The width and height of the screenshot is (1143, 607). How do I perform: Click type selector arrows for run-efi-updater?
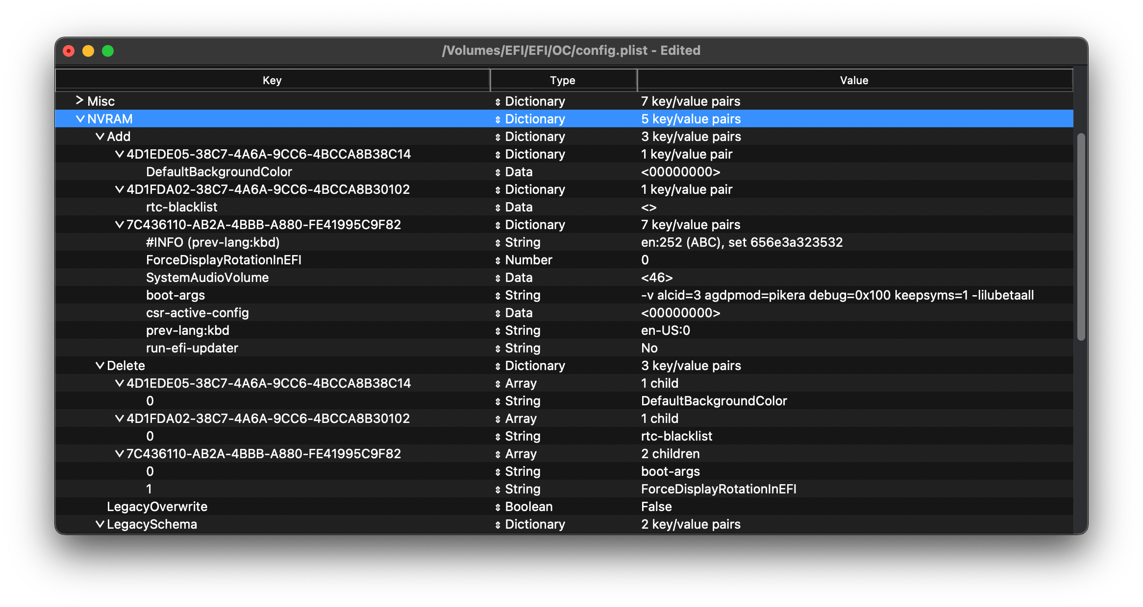click(x=497, y=349)
